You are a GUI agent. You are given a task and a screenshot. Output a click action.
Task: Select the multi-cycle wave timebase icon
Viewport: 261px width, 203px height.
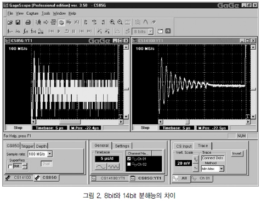(114, 167)
